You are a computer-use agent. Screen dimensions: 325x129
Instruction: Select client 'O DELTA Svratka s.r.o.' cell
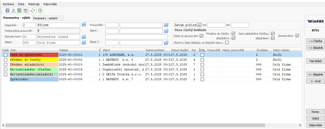123,74
